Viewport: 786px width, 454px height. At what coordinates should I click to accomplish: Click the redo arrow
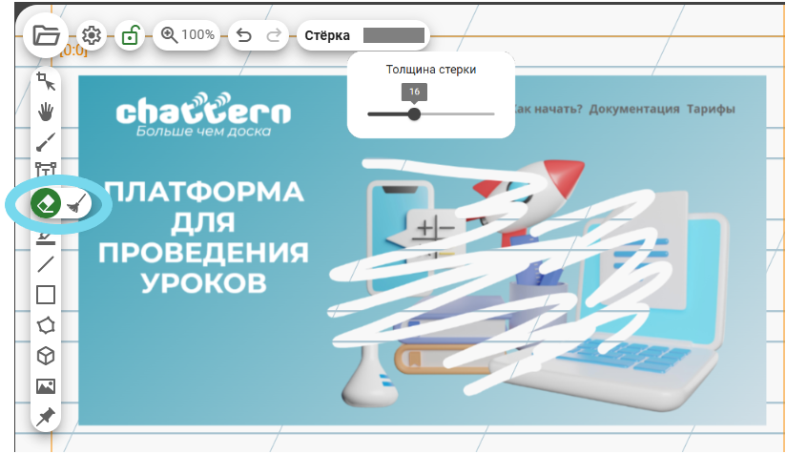click(274, 35)
